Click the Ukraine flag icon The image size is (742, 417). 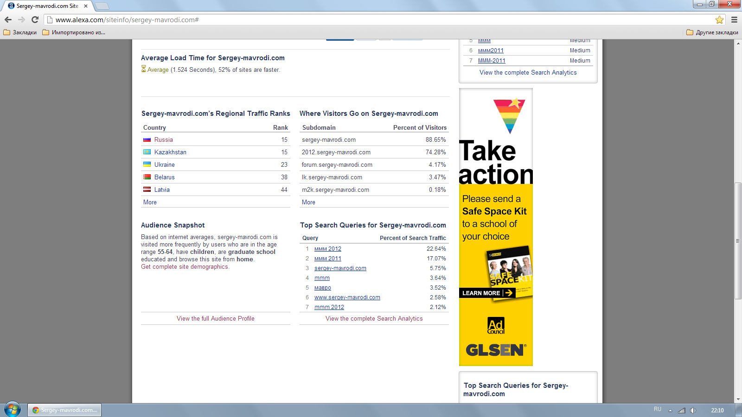(x=147, y=164)
